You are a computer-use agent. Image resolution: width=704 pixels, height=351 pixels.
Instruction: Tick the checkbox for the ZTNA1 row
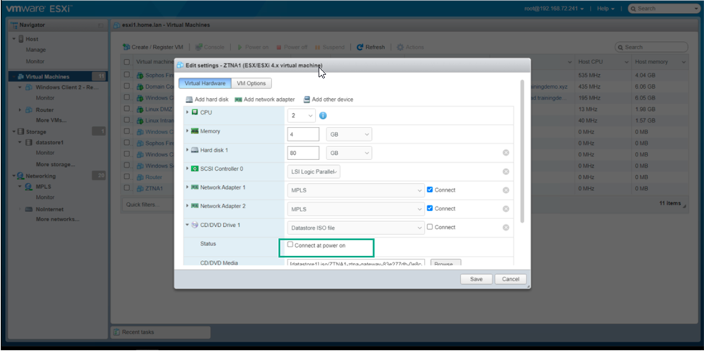click(x=127, y=188)
